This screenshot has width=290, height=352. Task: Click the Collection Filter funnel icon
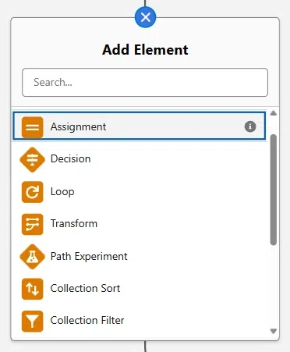click(x=32, y=321)
